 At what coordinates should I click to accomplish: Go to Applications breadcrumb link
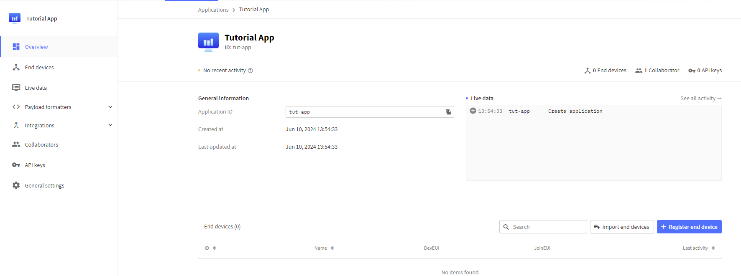tap(213, 10)
